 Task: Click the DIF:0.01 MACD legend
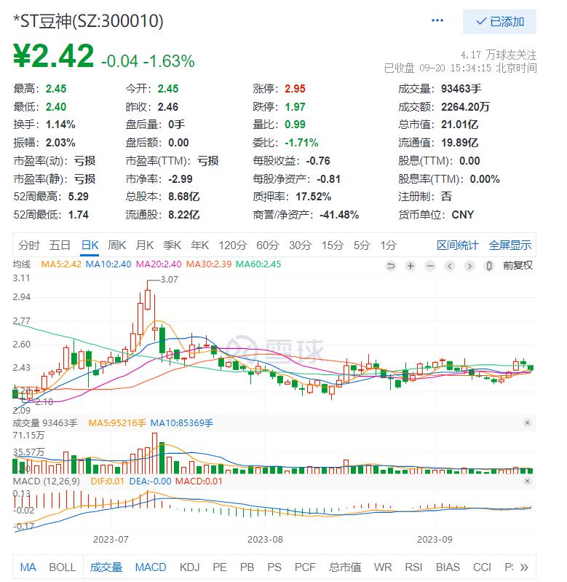(x=108, y=481)
